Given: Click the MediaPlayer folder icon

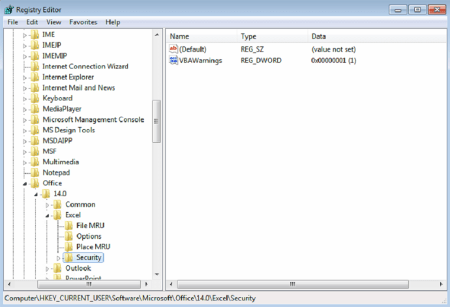Looking at the screenshot, I should pos(36,109).
